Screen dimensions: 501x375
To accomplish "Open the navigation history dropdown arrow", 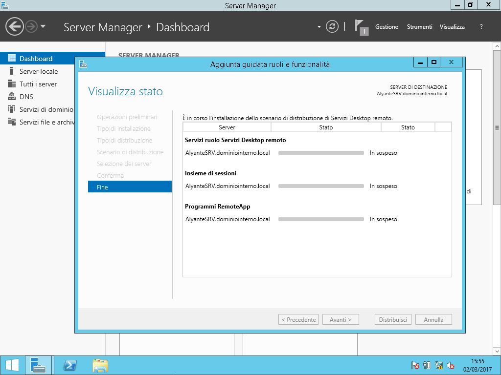I will click(x=43, y=26).
